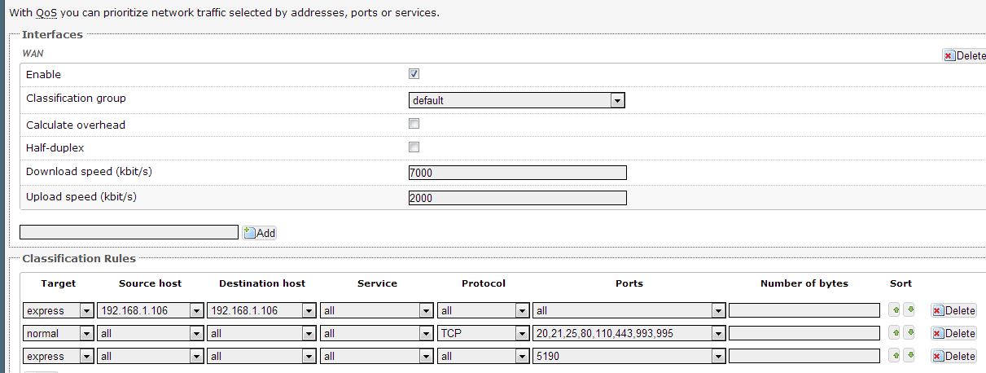Open Target dropdown of the 192.168.1.106 rule
Image resolution: width=986 pixels, height=373 pixels.
(59, 310)
